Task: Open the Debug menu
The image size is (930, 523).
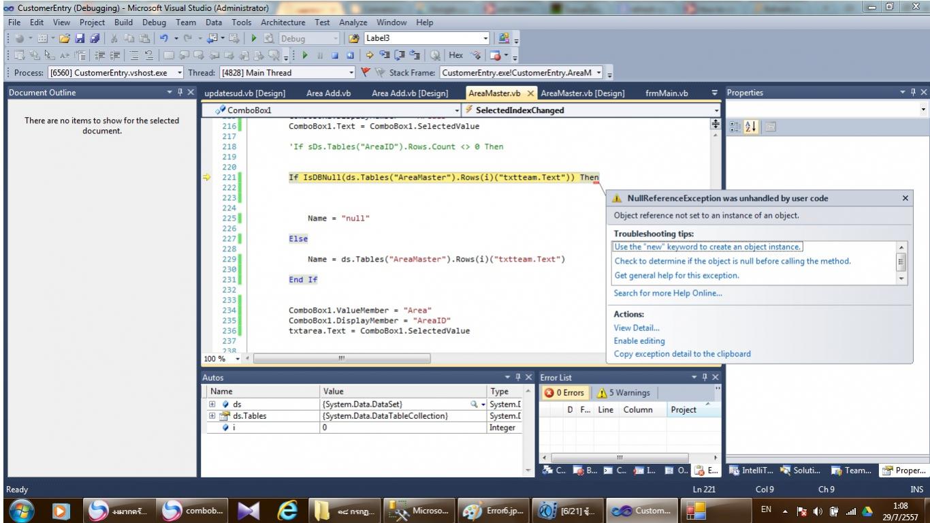Action: pyautogui.click(x=154, y=22)
